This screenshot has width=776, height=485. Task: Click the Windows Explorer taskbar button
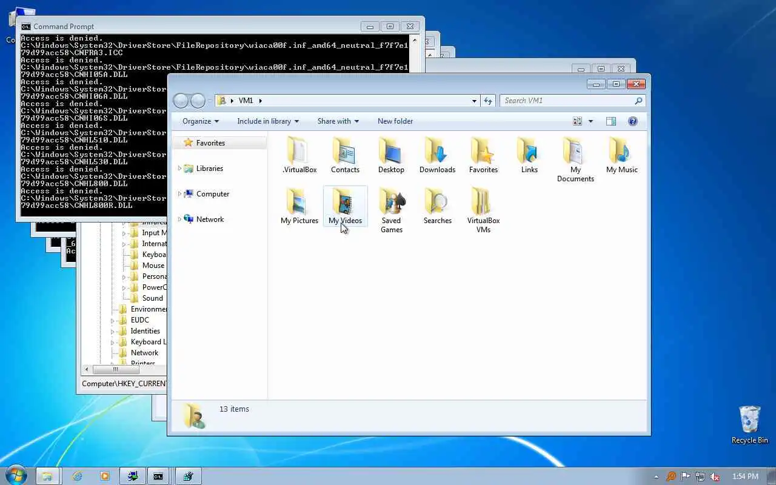coord(47,476)
